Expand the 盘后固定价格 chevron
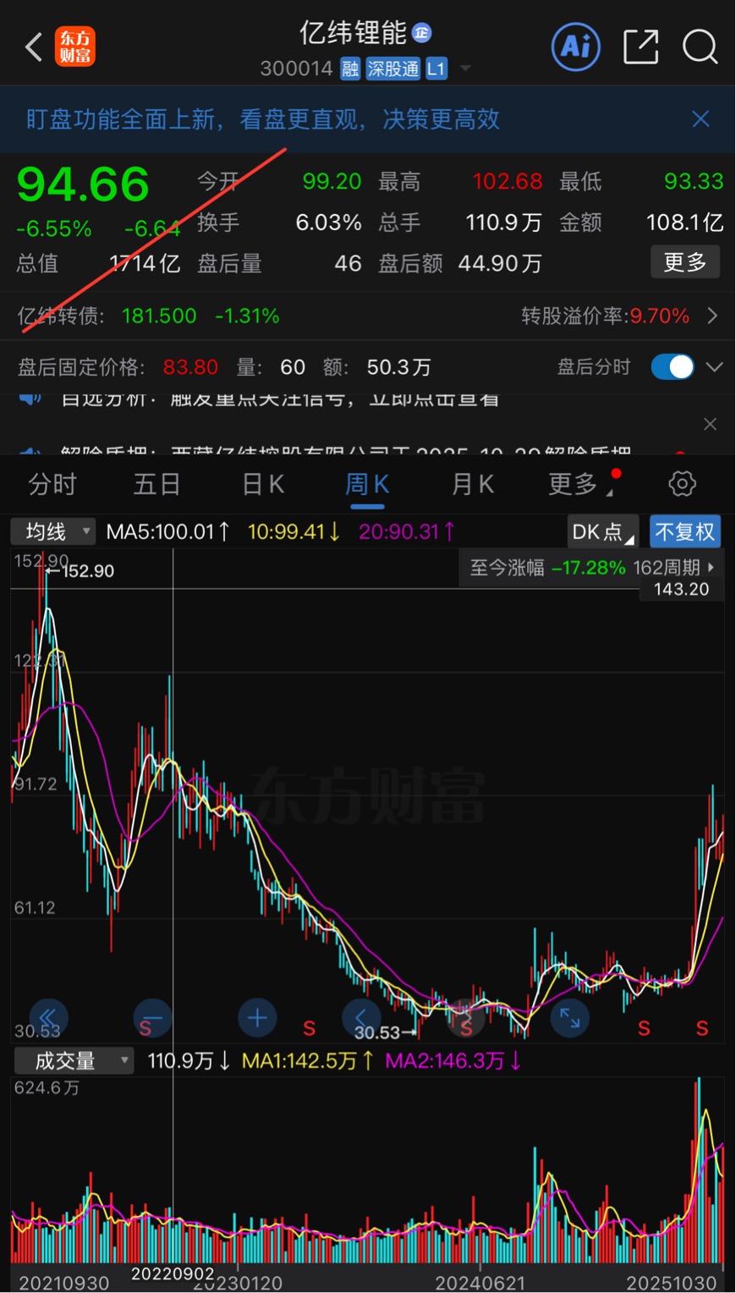 click(x=714, y=366)
